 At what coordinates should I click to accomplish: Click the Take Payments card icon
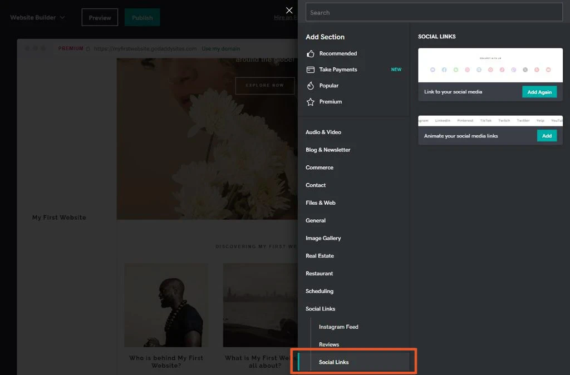pyautogui.click(x=311, y=70)
